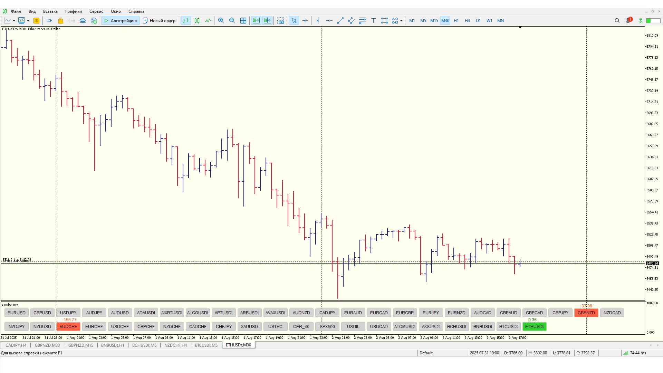Toggle the chart shift option
Image resolution: width=663 pixels, height=373 pixels.
(267, 21)
